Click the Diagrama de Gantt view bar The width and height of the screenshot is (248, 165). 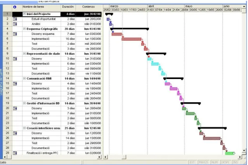click(x=1, y=82)
